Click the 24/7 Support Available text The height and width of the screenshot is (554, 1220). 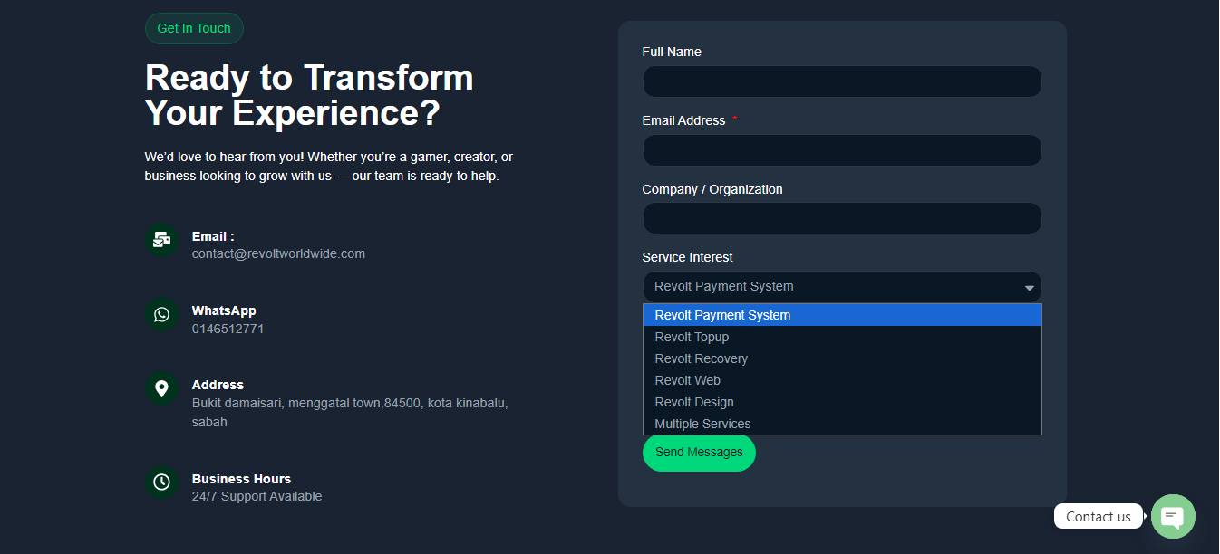pos(257,497)
